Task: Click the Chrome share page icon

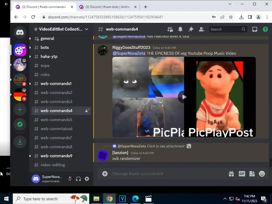Action: 222,17
